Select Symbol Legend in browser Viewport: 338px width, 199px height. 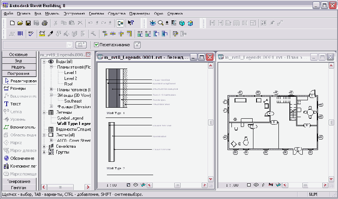point(70,118)
